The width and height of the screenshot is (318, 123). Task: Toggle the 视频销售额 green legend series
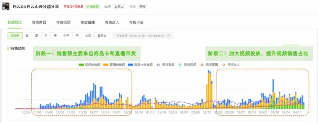[89, 65]
